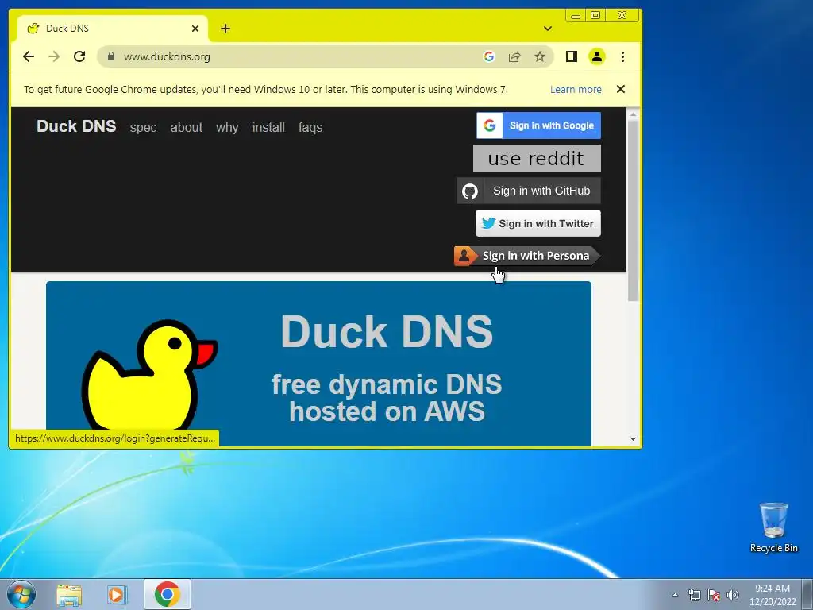Expand the tab search dropdown arrow
The image size is (813, 610).
coord(548,29)
